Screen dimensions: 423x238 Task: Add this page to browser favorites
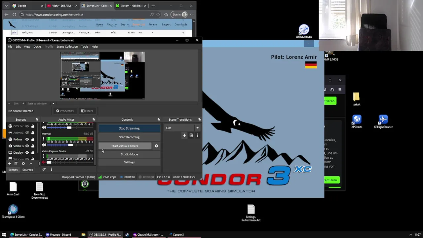(158, 15)
